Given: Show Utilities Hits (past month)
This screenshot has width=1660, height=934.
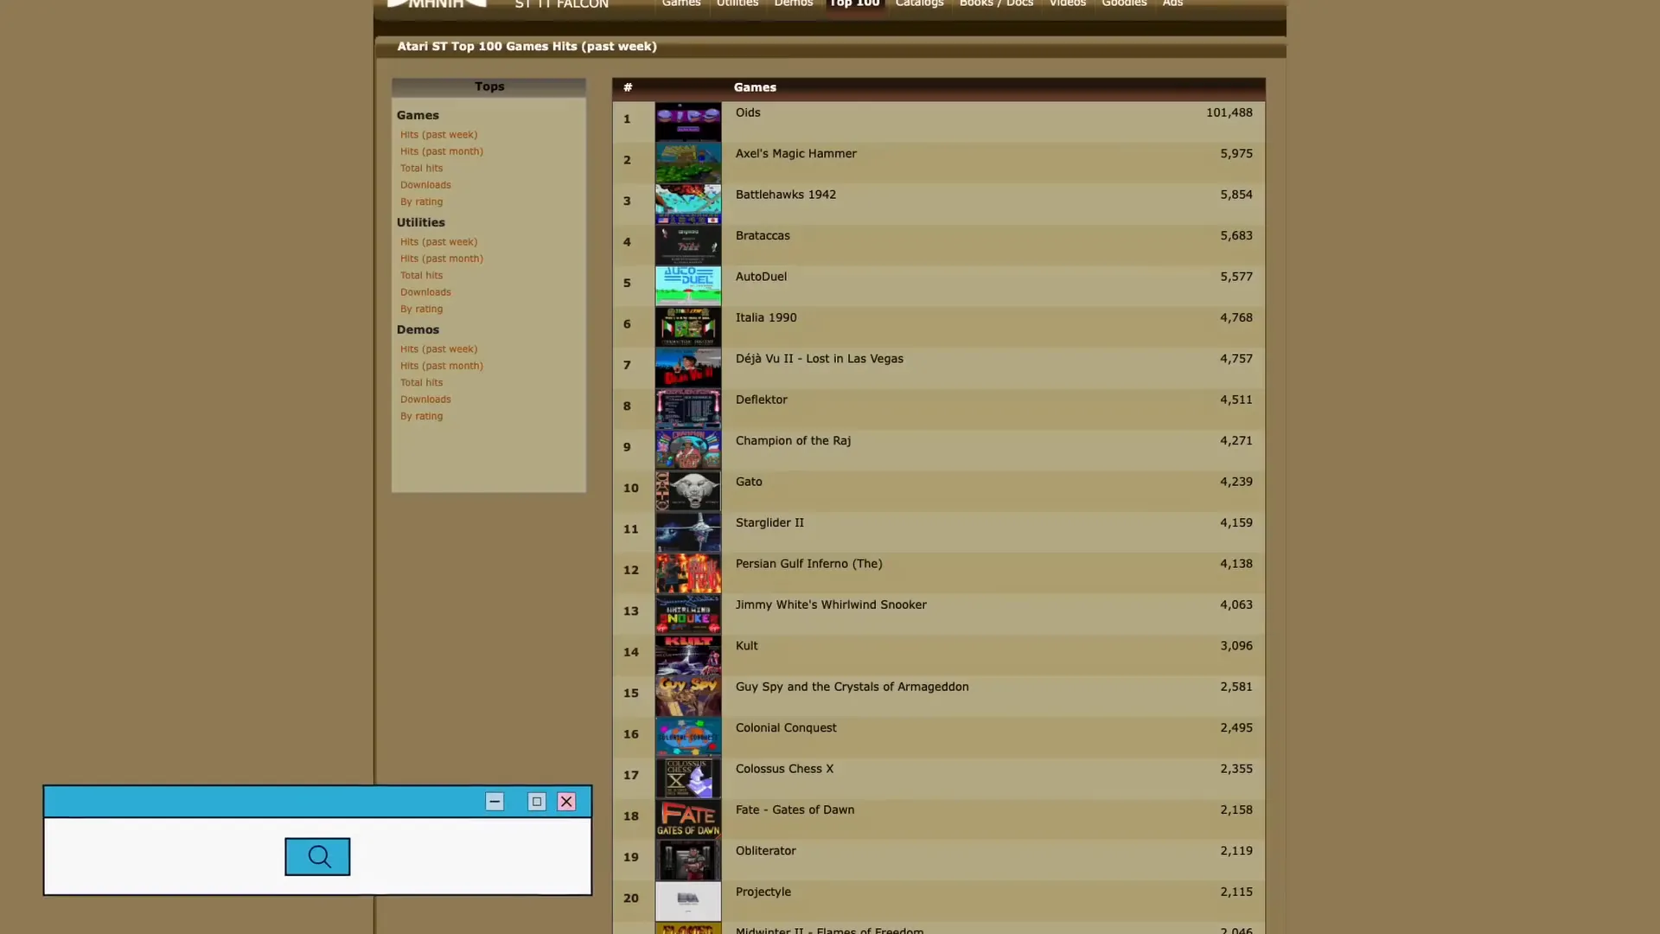Looking at the screenshot, I should (442, 259).
